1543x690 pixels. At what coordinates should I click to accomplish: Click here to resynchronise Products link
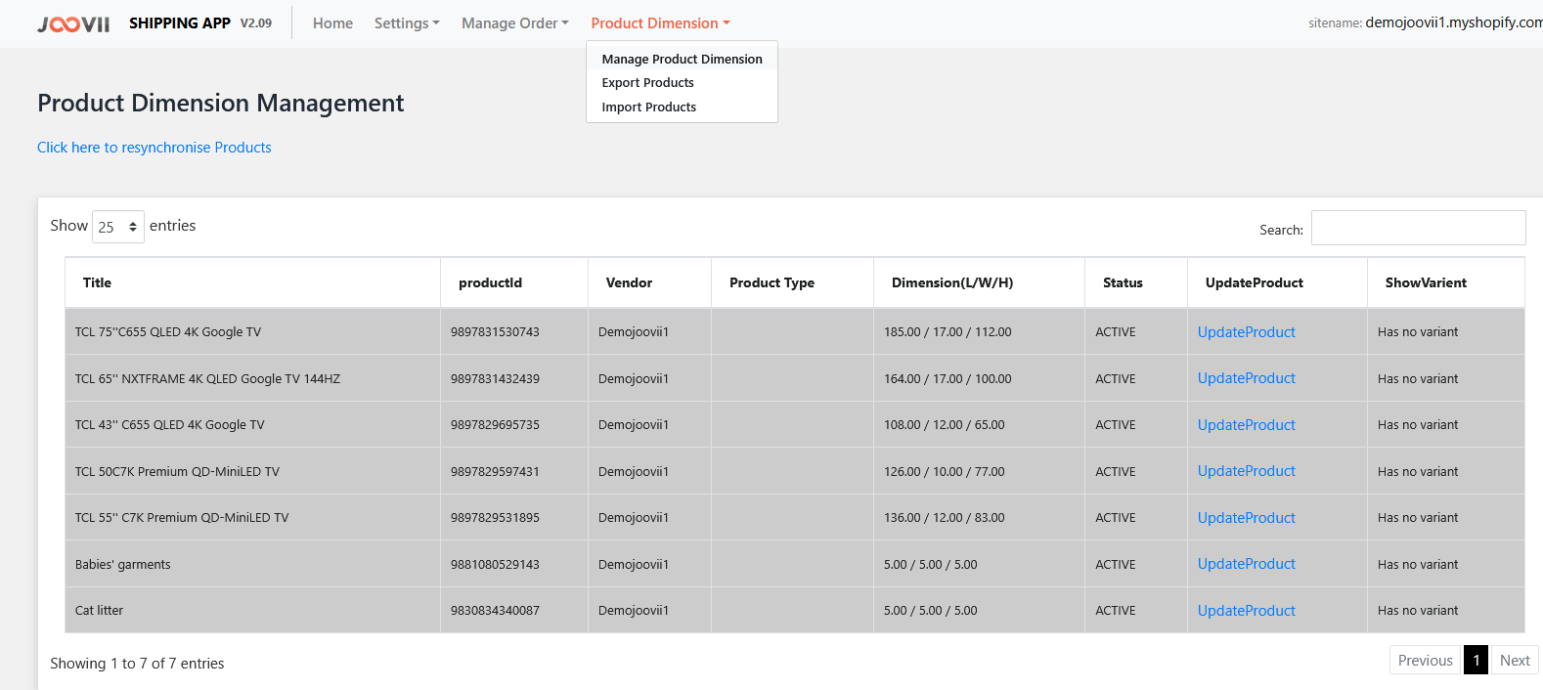click(x=154, y=148)
